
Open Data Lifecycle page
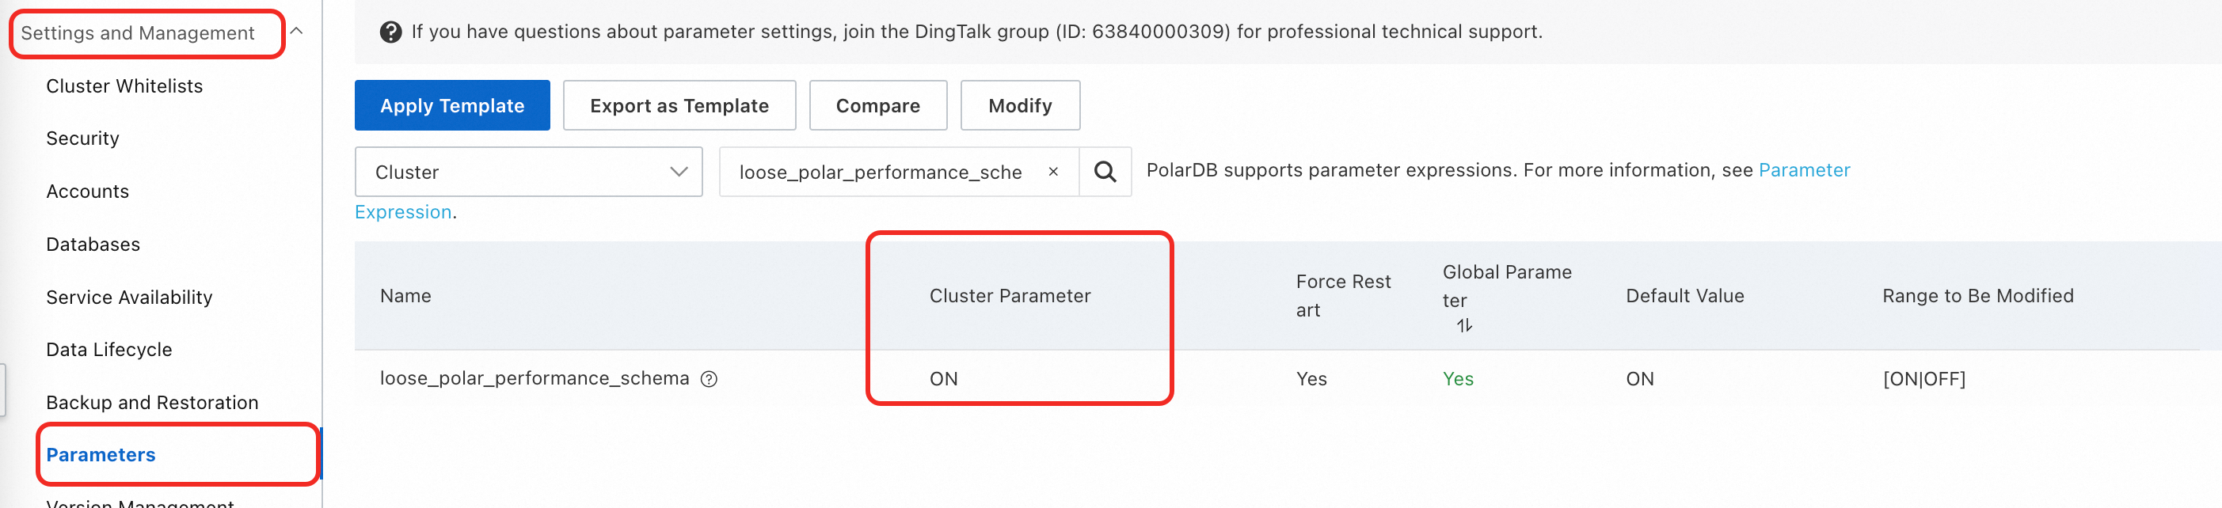click(x=108, y=349)
